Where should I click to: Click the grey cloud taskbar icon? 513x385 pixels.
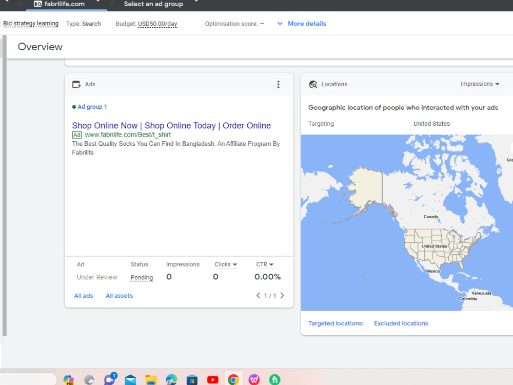tap(89, 380)
